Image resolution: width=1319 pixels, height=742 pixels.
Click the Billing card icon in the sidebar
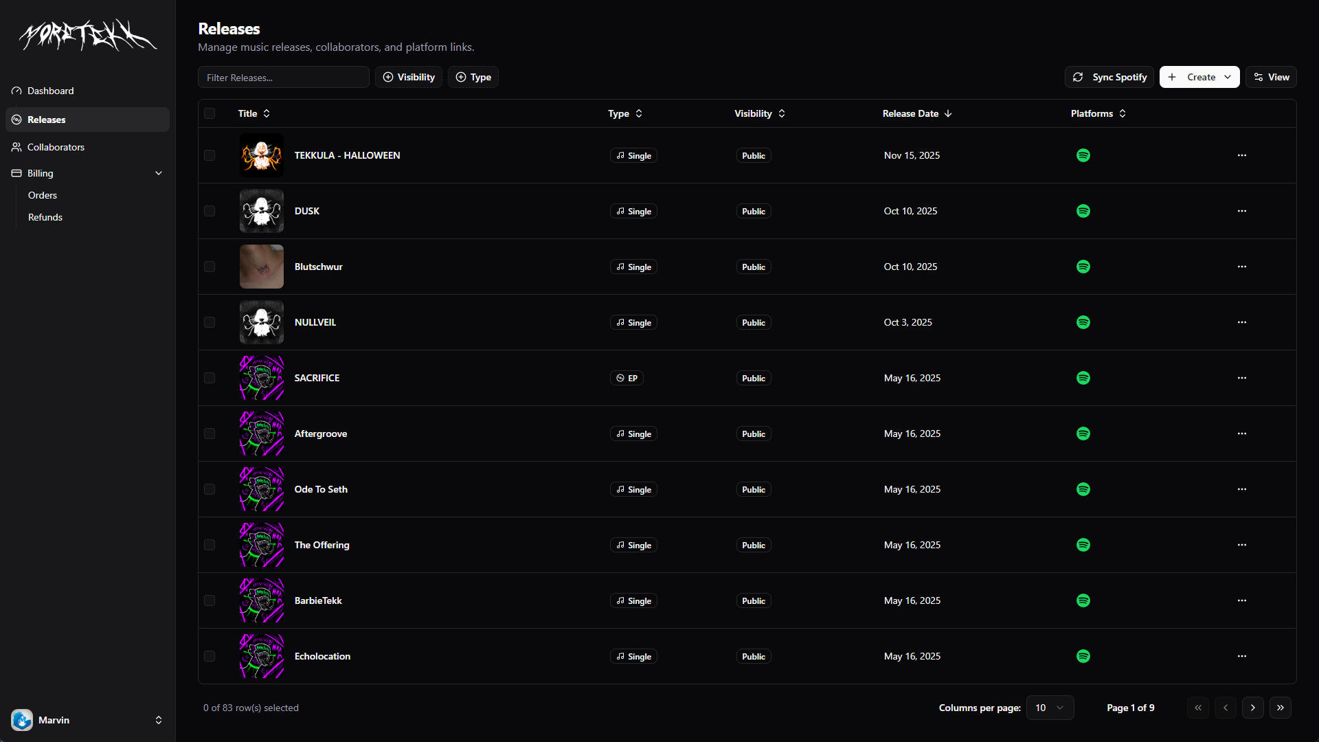16,172
